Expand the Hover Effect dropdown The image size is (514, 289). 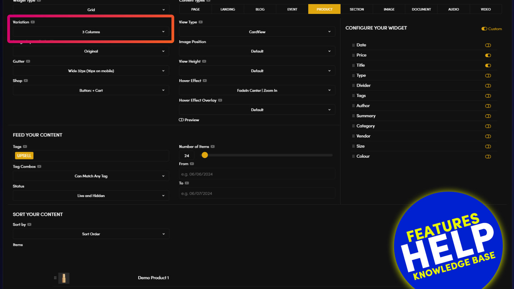[x=257, y=90]
